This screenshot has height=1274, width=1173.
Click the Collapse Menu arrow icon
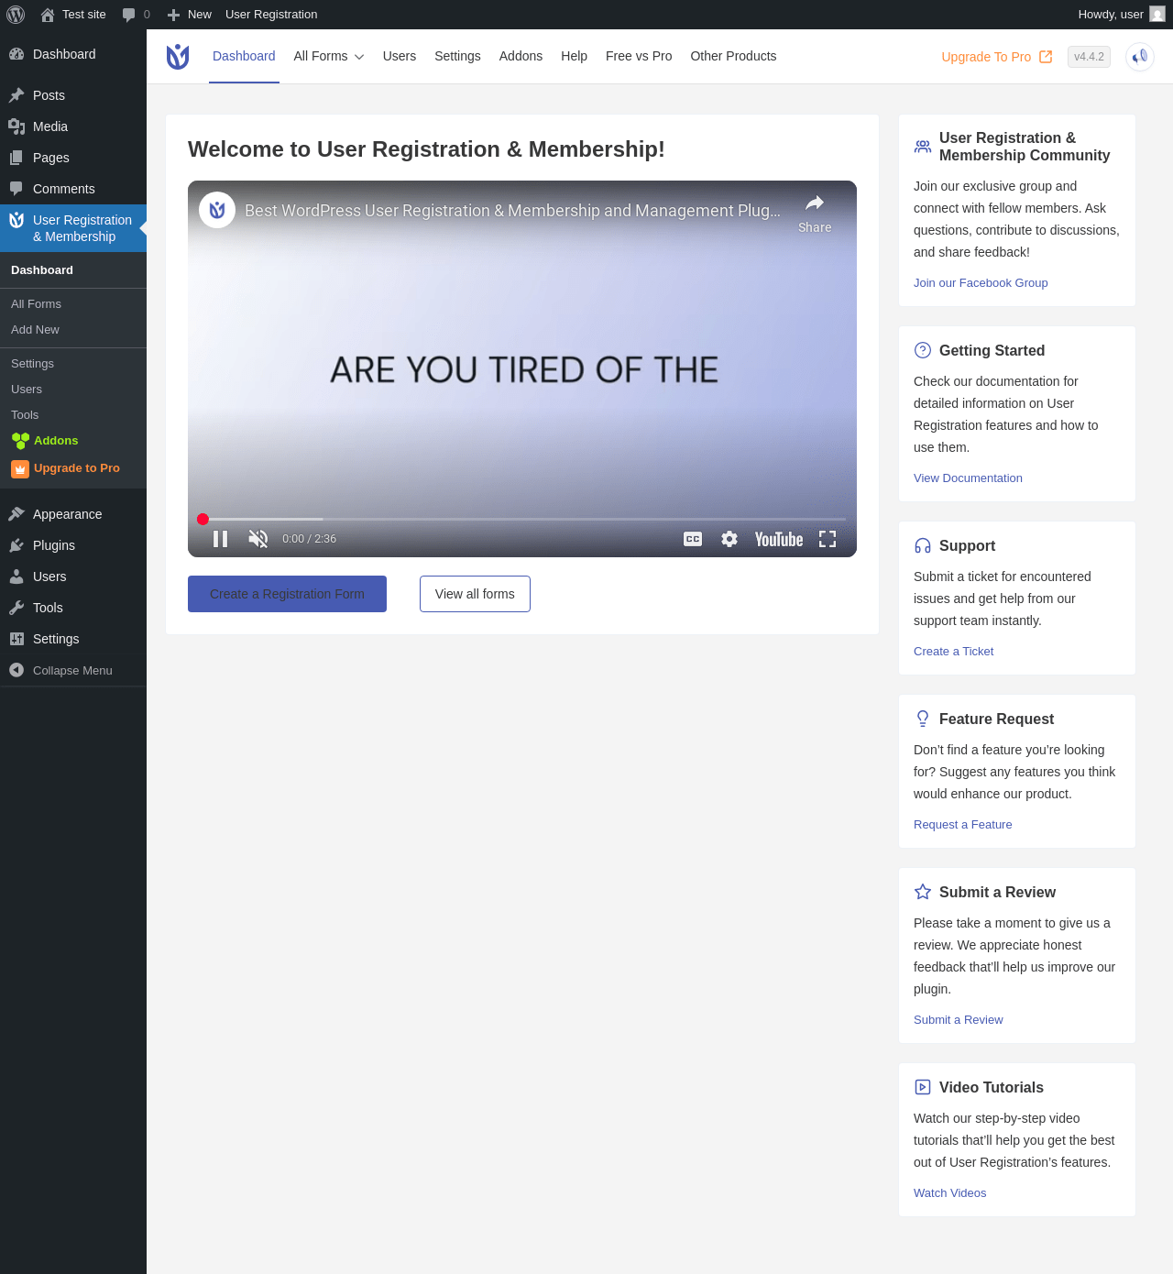tap(16, 670)
